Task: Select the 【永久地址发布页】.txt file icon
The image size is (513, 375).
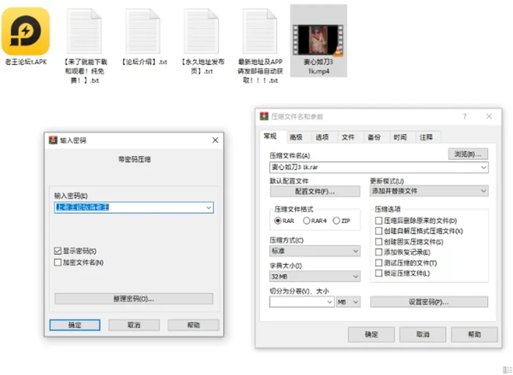Action: coord(201,32)
